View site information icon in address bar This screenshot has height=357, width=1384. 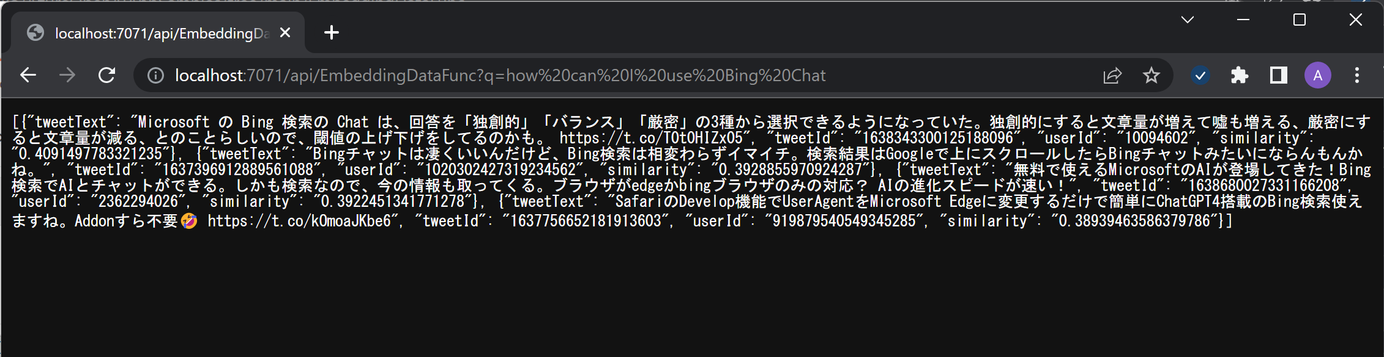pos(155,75)
